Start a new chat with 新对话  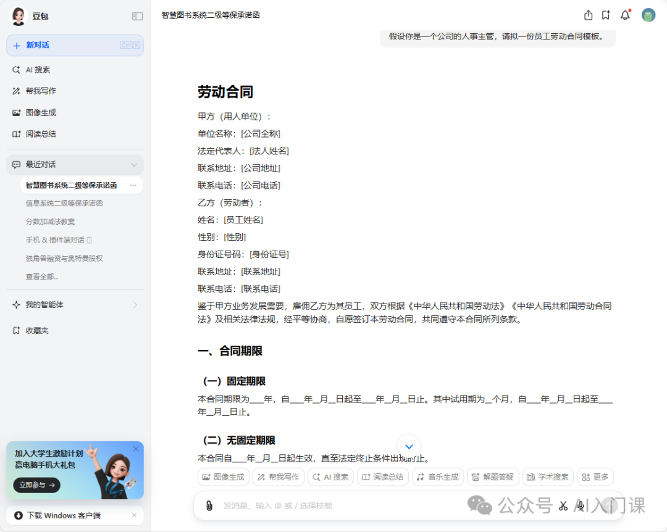pyautogui.click(x=75, y=45)
